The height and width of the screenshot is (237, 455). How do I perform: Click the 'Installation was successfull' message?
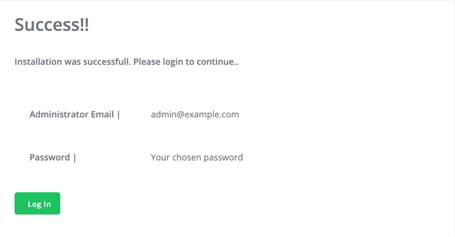pyautogui.click(x=73, y=61)
